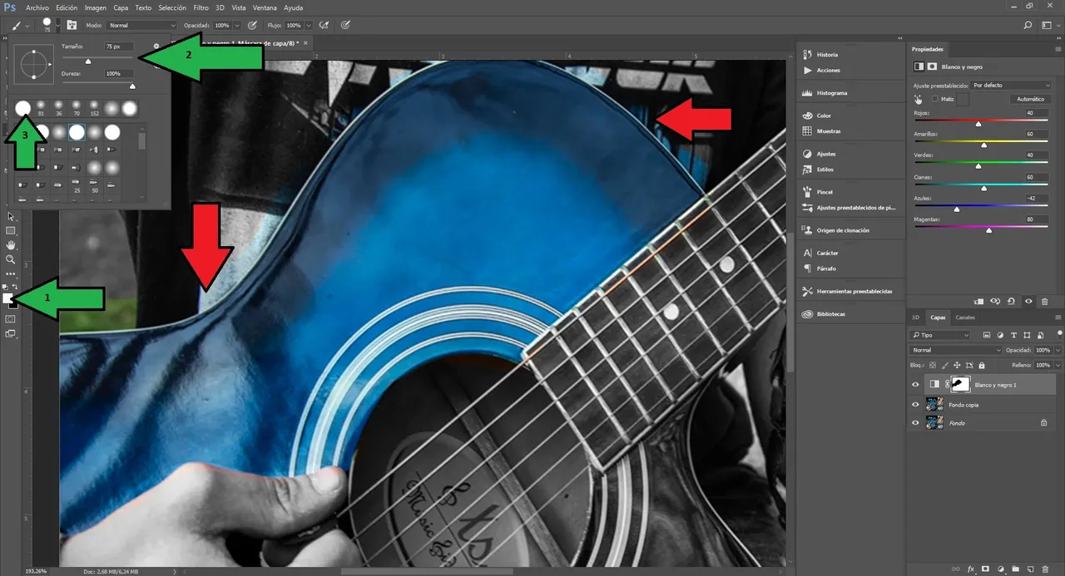
Task: Open the Carácter panel
Action: (x=820, y=253)
